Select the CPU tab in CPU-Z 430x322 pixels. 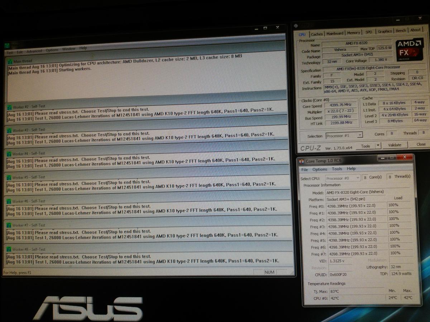point(302,35)
